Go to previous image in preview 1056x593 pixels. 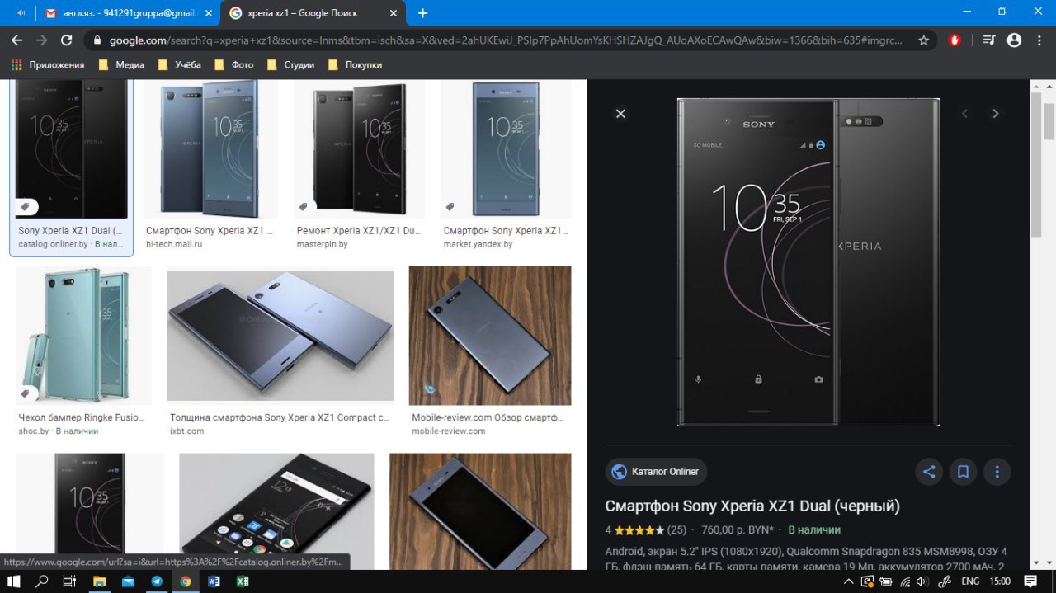(x=964, y=114)
